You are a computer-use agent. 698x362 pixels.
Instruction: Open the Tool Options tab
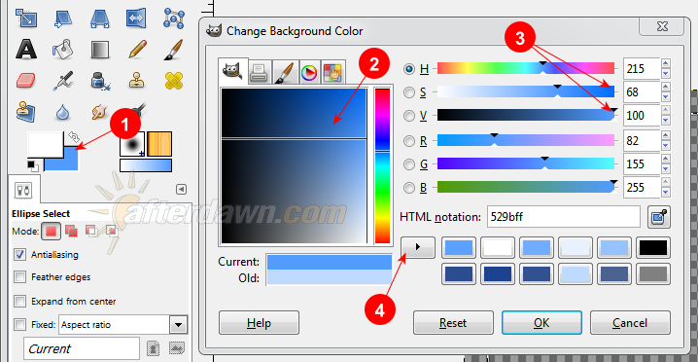[x=23, y=189]
